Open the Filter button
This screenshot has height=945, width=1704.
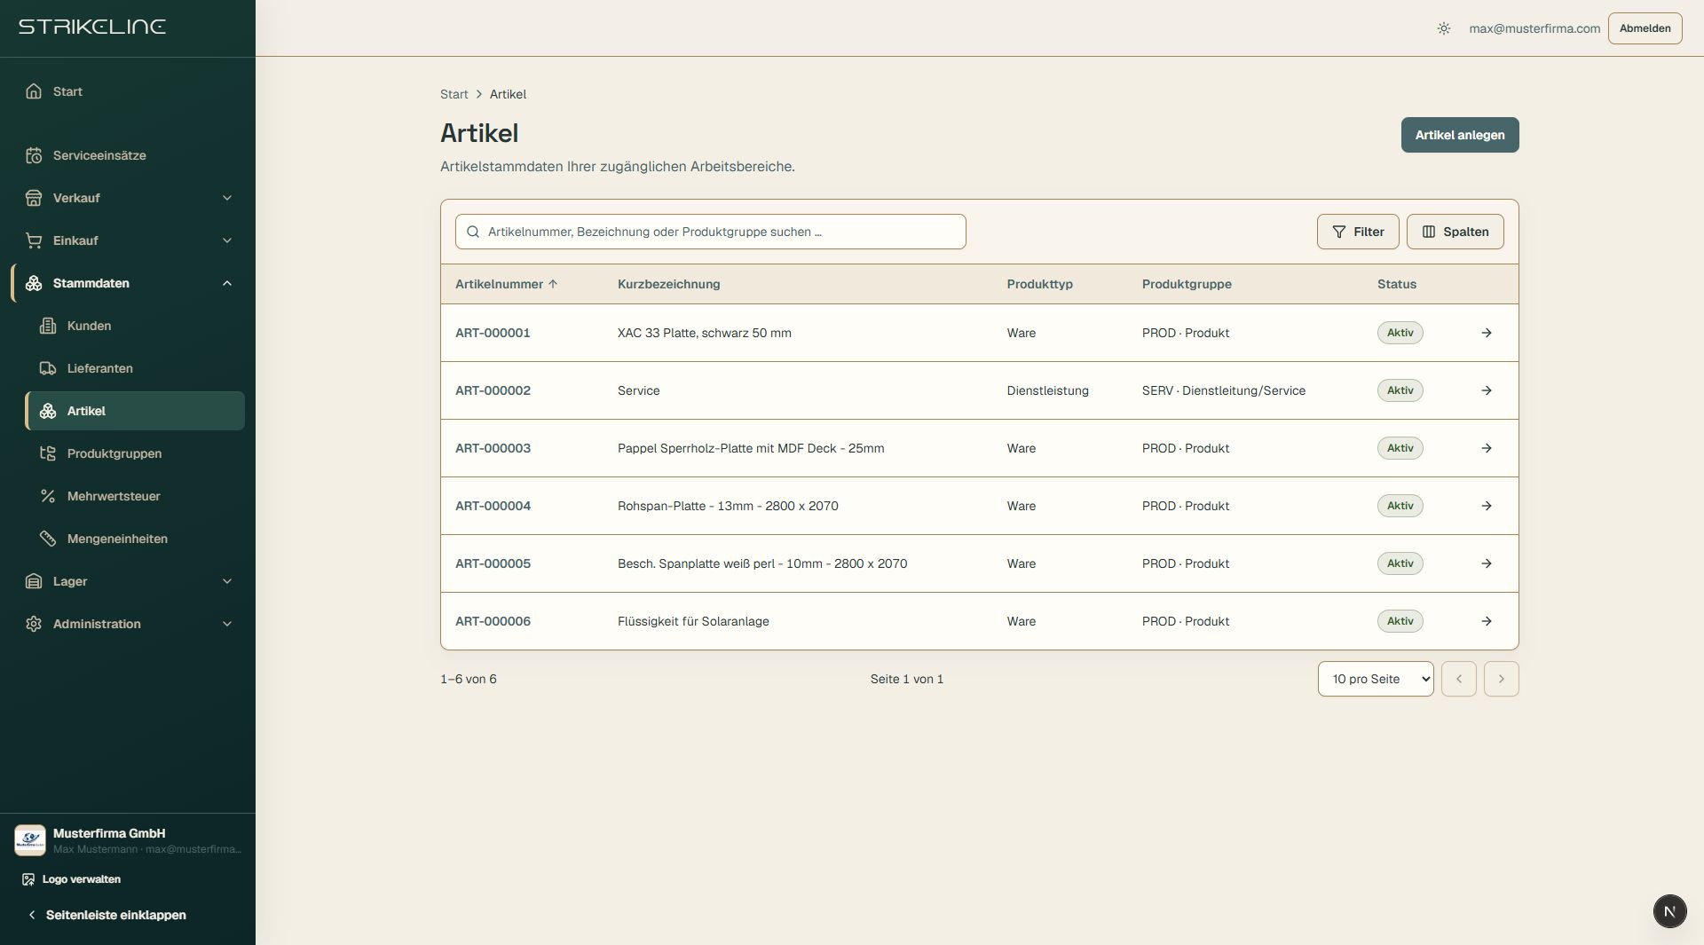1358,232
